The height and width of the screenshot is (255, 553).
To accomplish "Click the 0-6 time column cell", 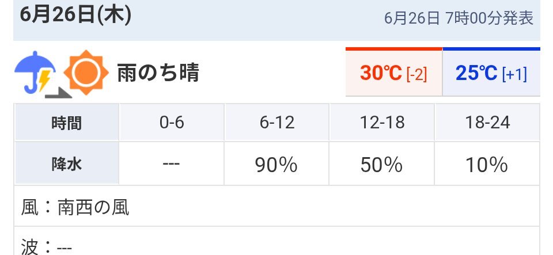I will (172, 123).
